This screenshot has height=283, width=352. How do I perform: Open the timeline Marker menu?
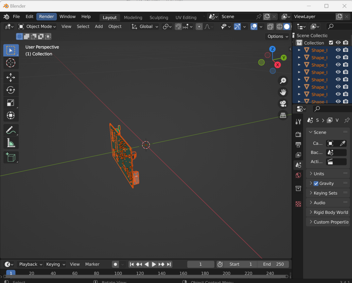coord(92,264)
